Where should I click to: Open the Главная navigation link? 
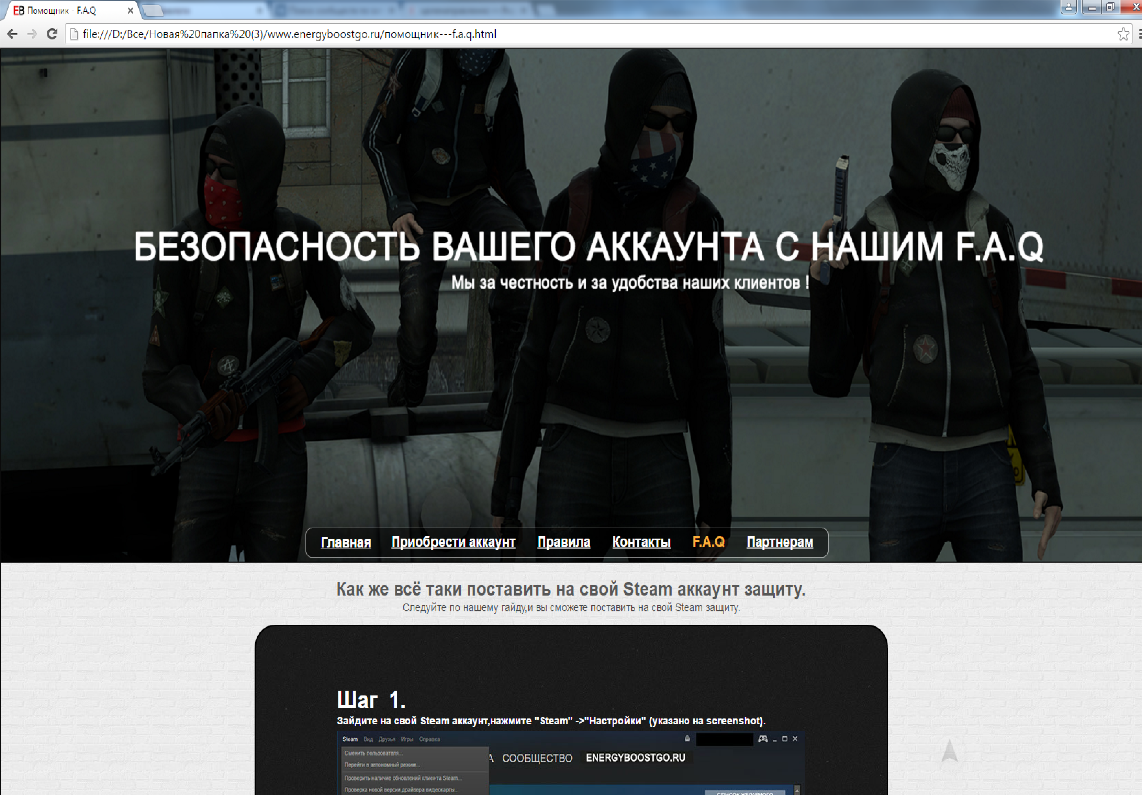coord(346,542)
